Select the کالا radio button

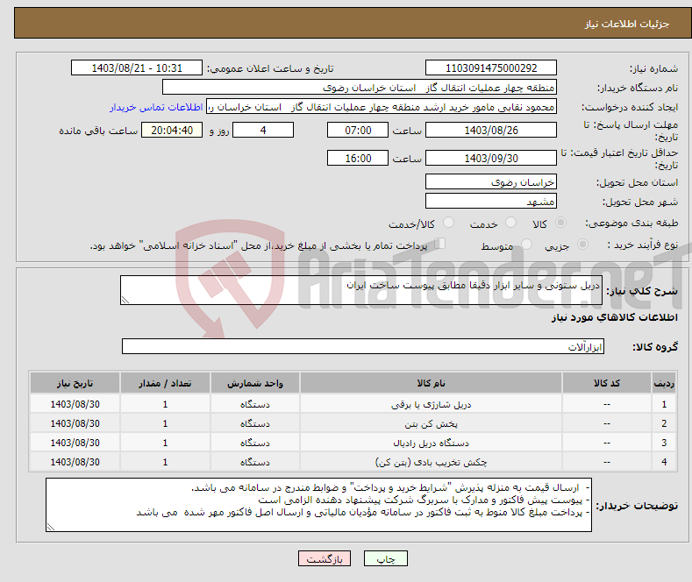pos(560,223)
